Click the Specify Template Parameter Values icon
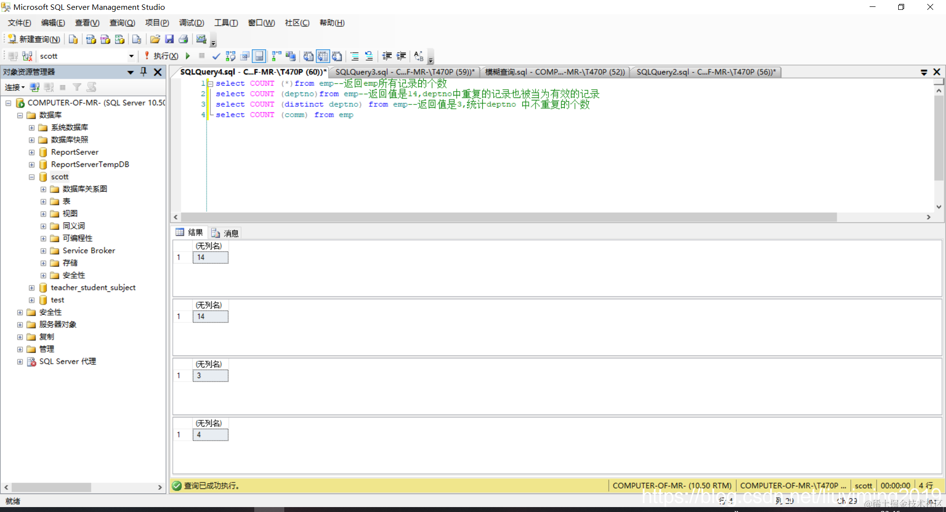This screenshot has width=946, height=512. click(419, 56)
